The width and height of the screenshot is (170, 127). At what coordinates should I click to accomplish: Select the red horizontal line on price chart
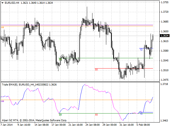click(x=124, y=68)
